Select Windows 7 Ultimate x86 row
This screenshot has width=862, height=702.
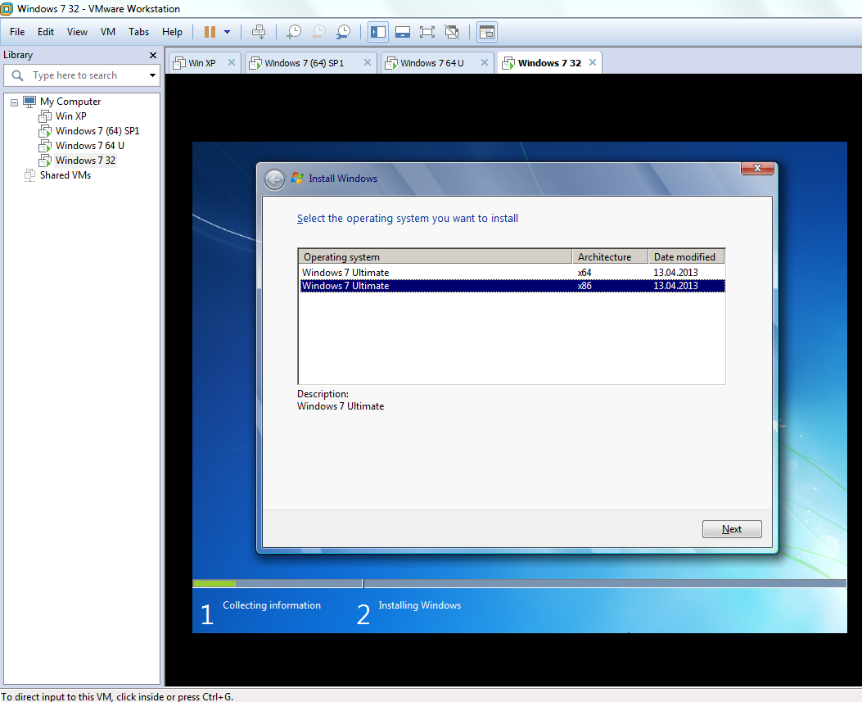512,286
